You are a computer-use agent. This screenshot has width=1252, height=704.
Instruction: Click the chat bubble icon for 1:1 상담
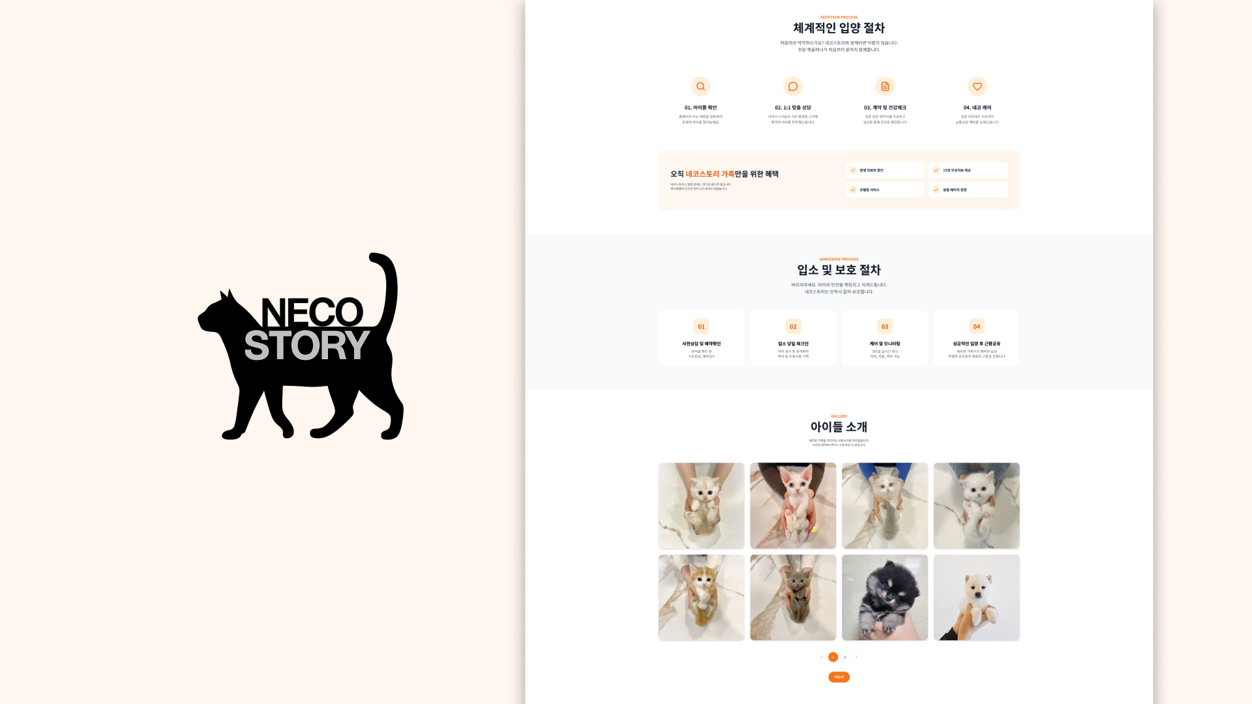[x=793, y=86]
